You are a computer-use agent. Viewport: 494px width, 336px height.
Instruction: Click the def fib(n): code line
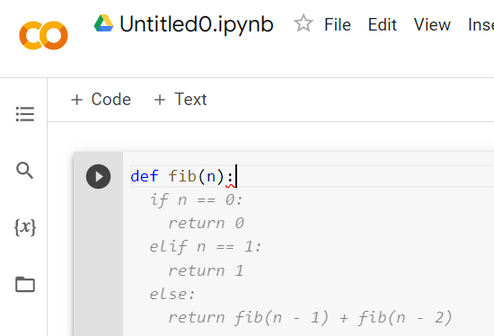(x=182, y=176)
